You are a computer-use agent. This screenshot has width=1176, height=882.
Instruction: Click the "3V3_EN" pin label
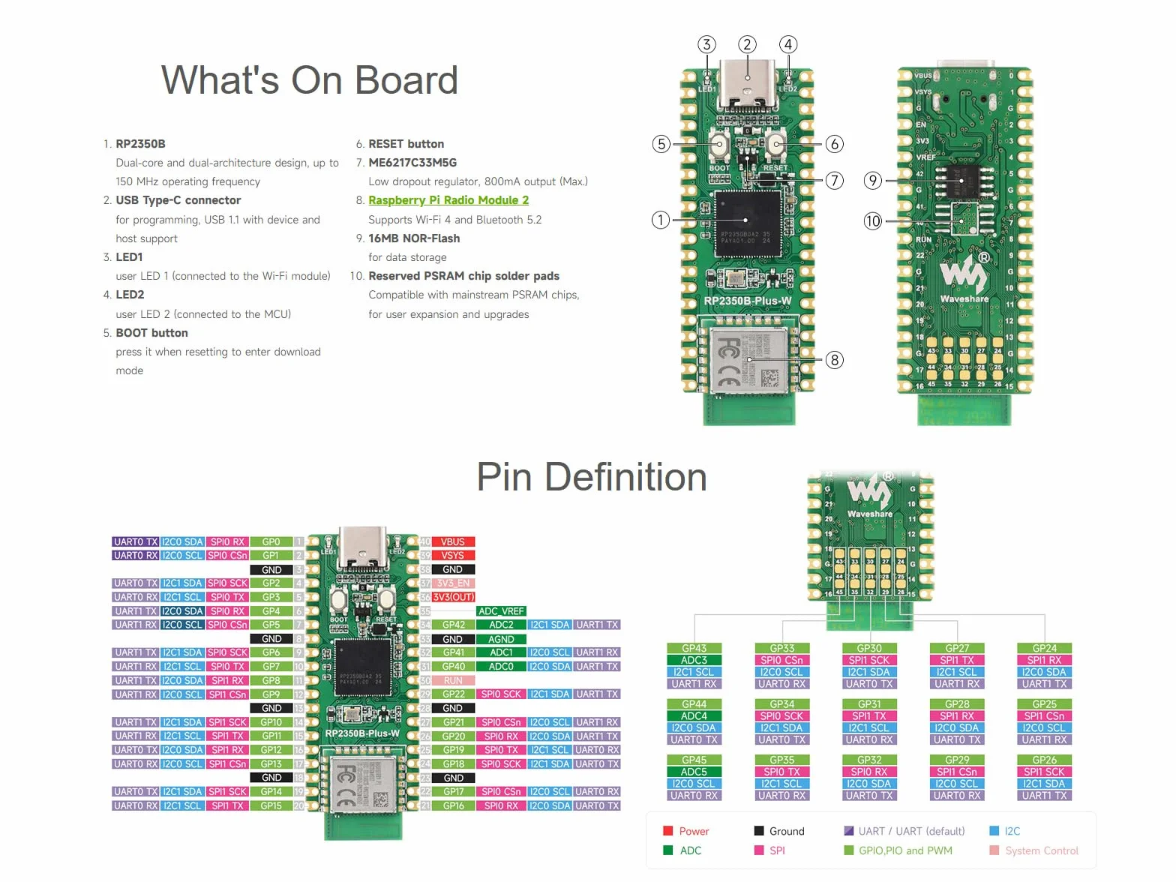[x=452, y=583]
